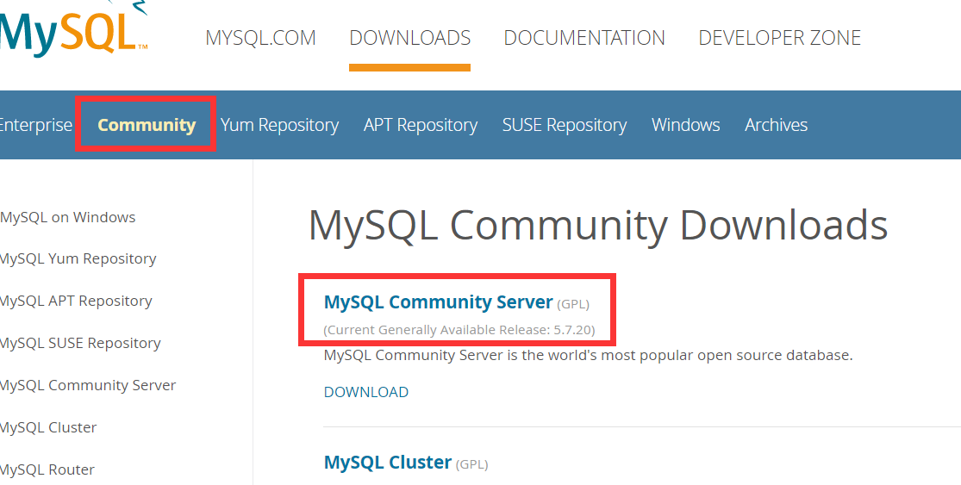Viewport: 961px width, 485px height.
Task: Click the world's most popular database description
Action: pos(589,355)
